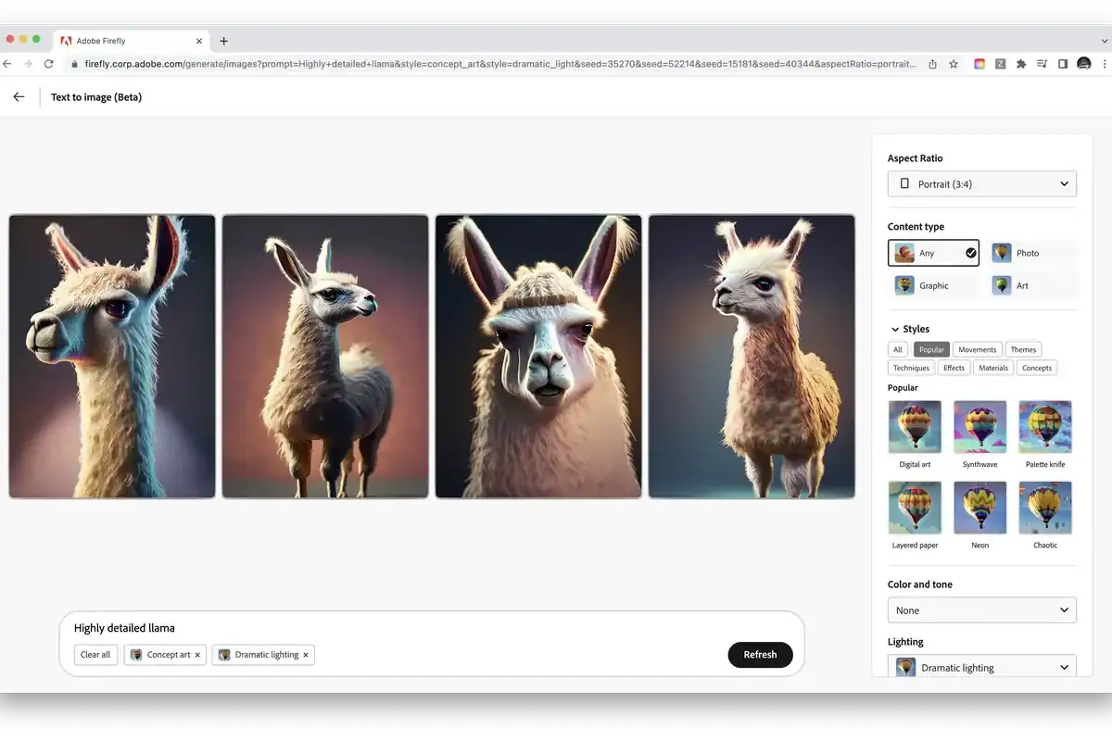This screenshot has width=1112, height=741.
Task: Bookmark the page with the star icon
Action: (x=954, y=64)
